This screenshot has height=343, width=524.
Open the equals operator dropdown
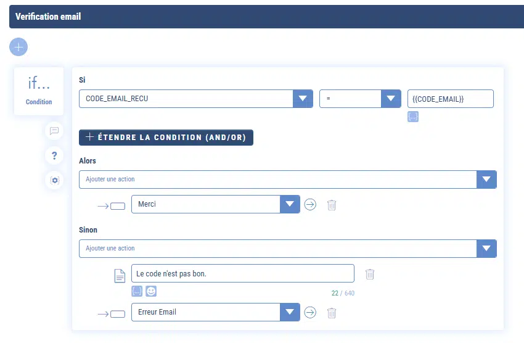click(x=391, y=99)
